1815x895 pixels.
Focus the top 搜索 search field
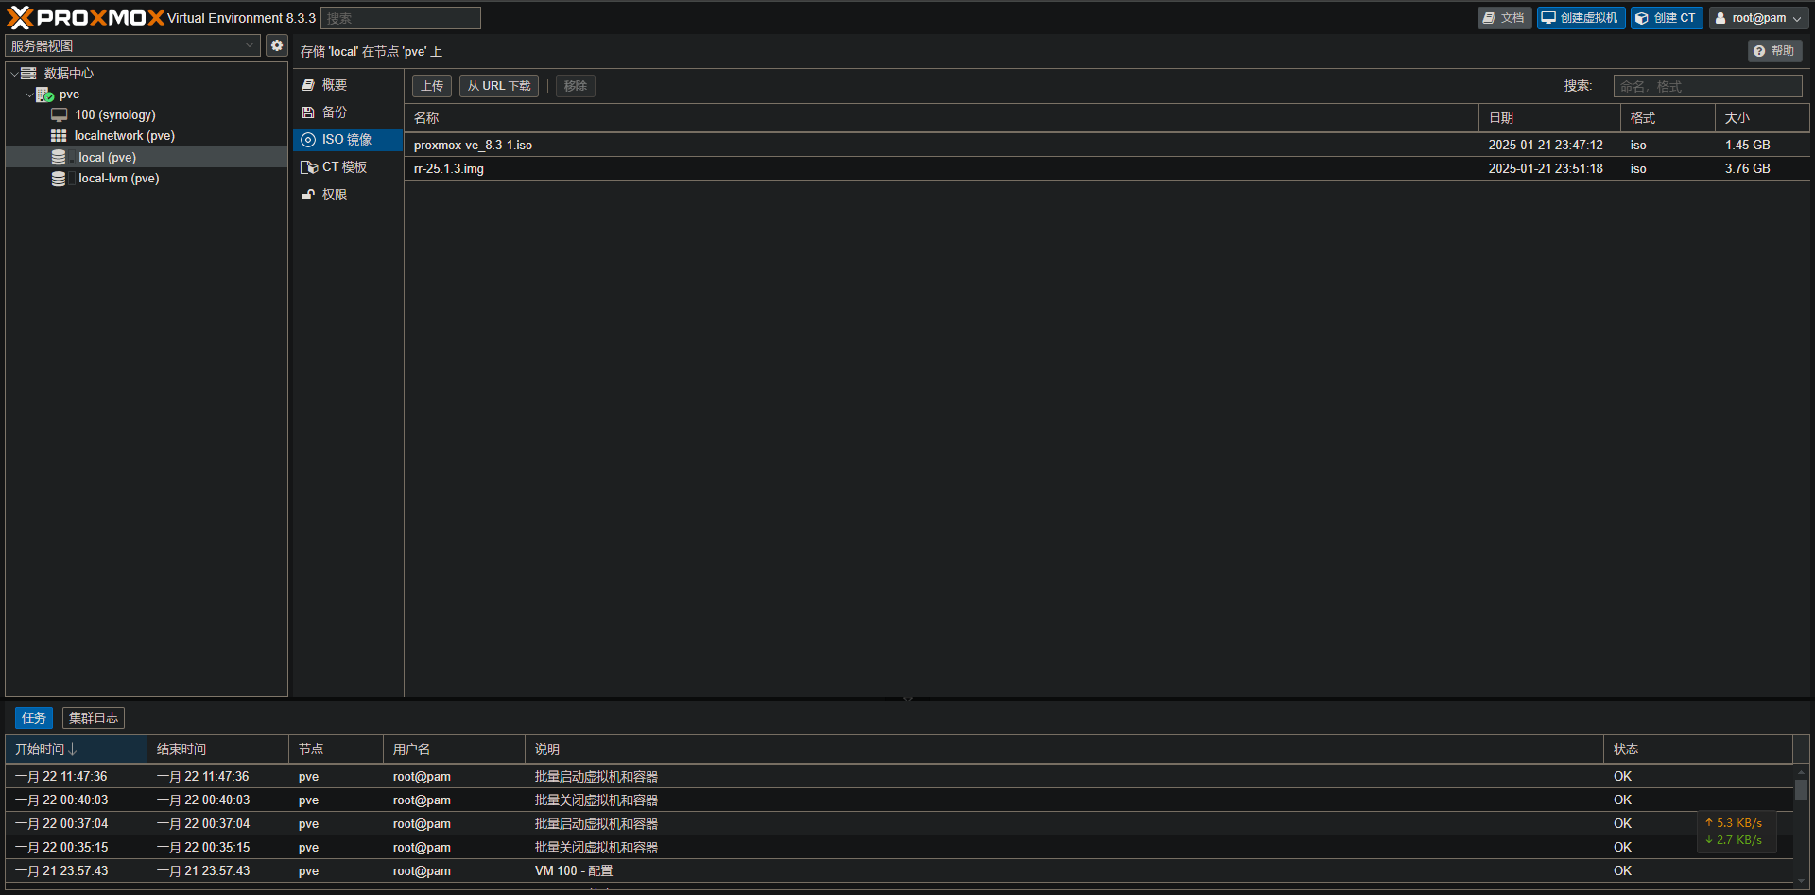[401, 18]
